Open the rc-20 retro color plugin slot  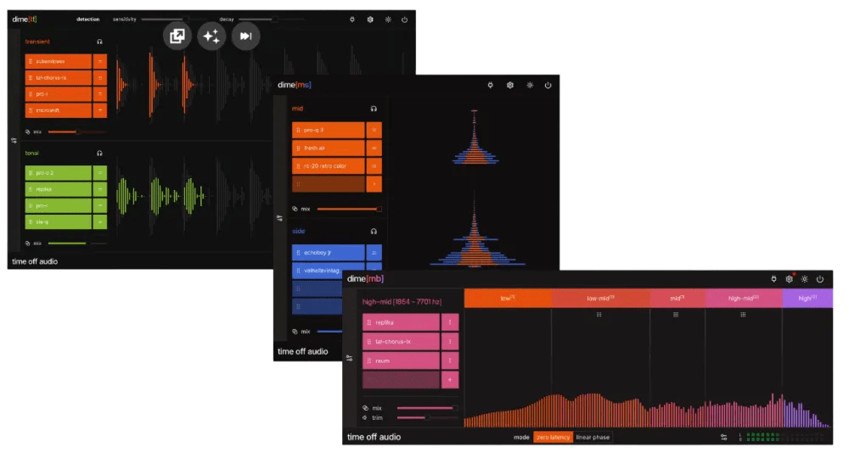(328, 166)
